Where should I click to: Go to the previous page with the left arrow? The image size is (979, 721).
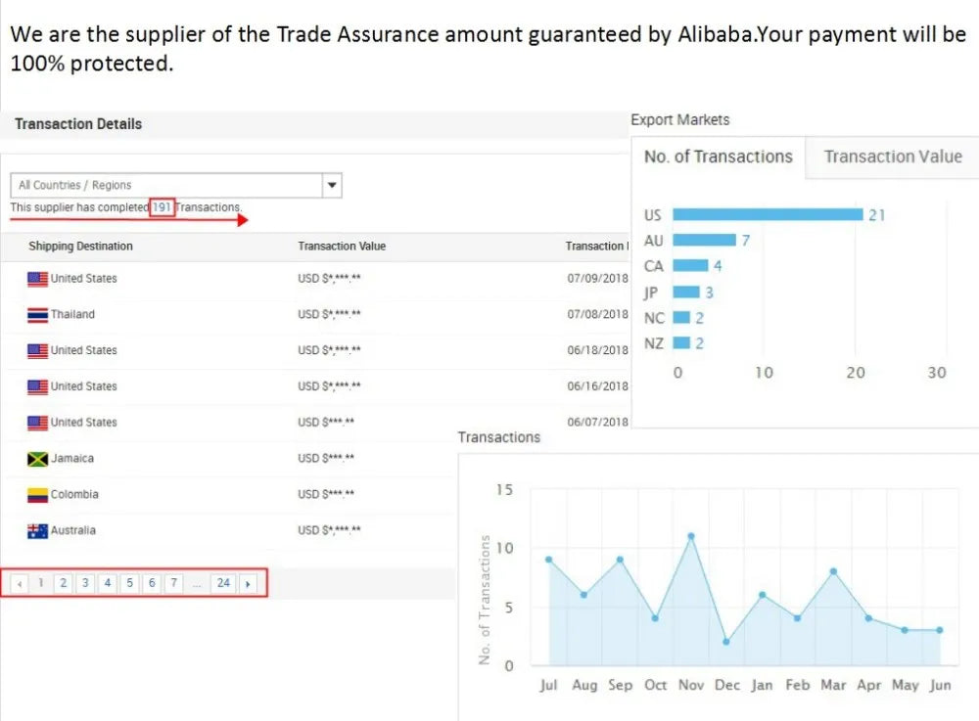20,584
